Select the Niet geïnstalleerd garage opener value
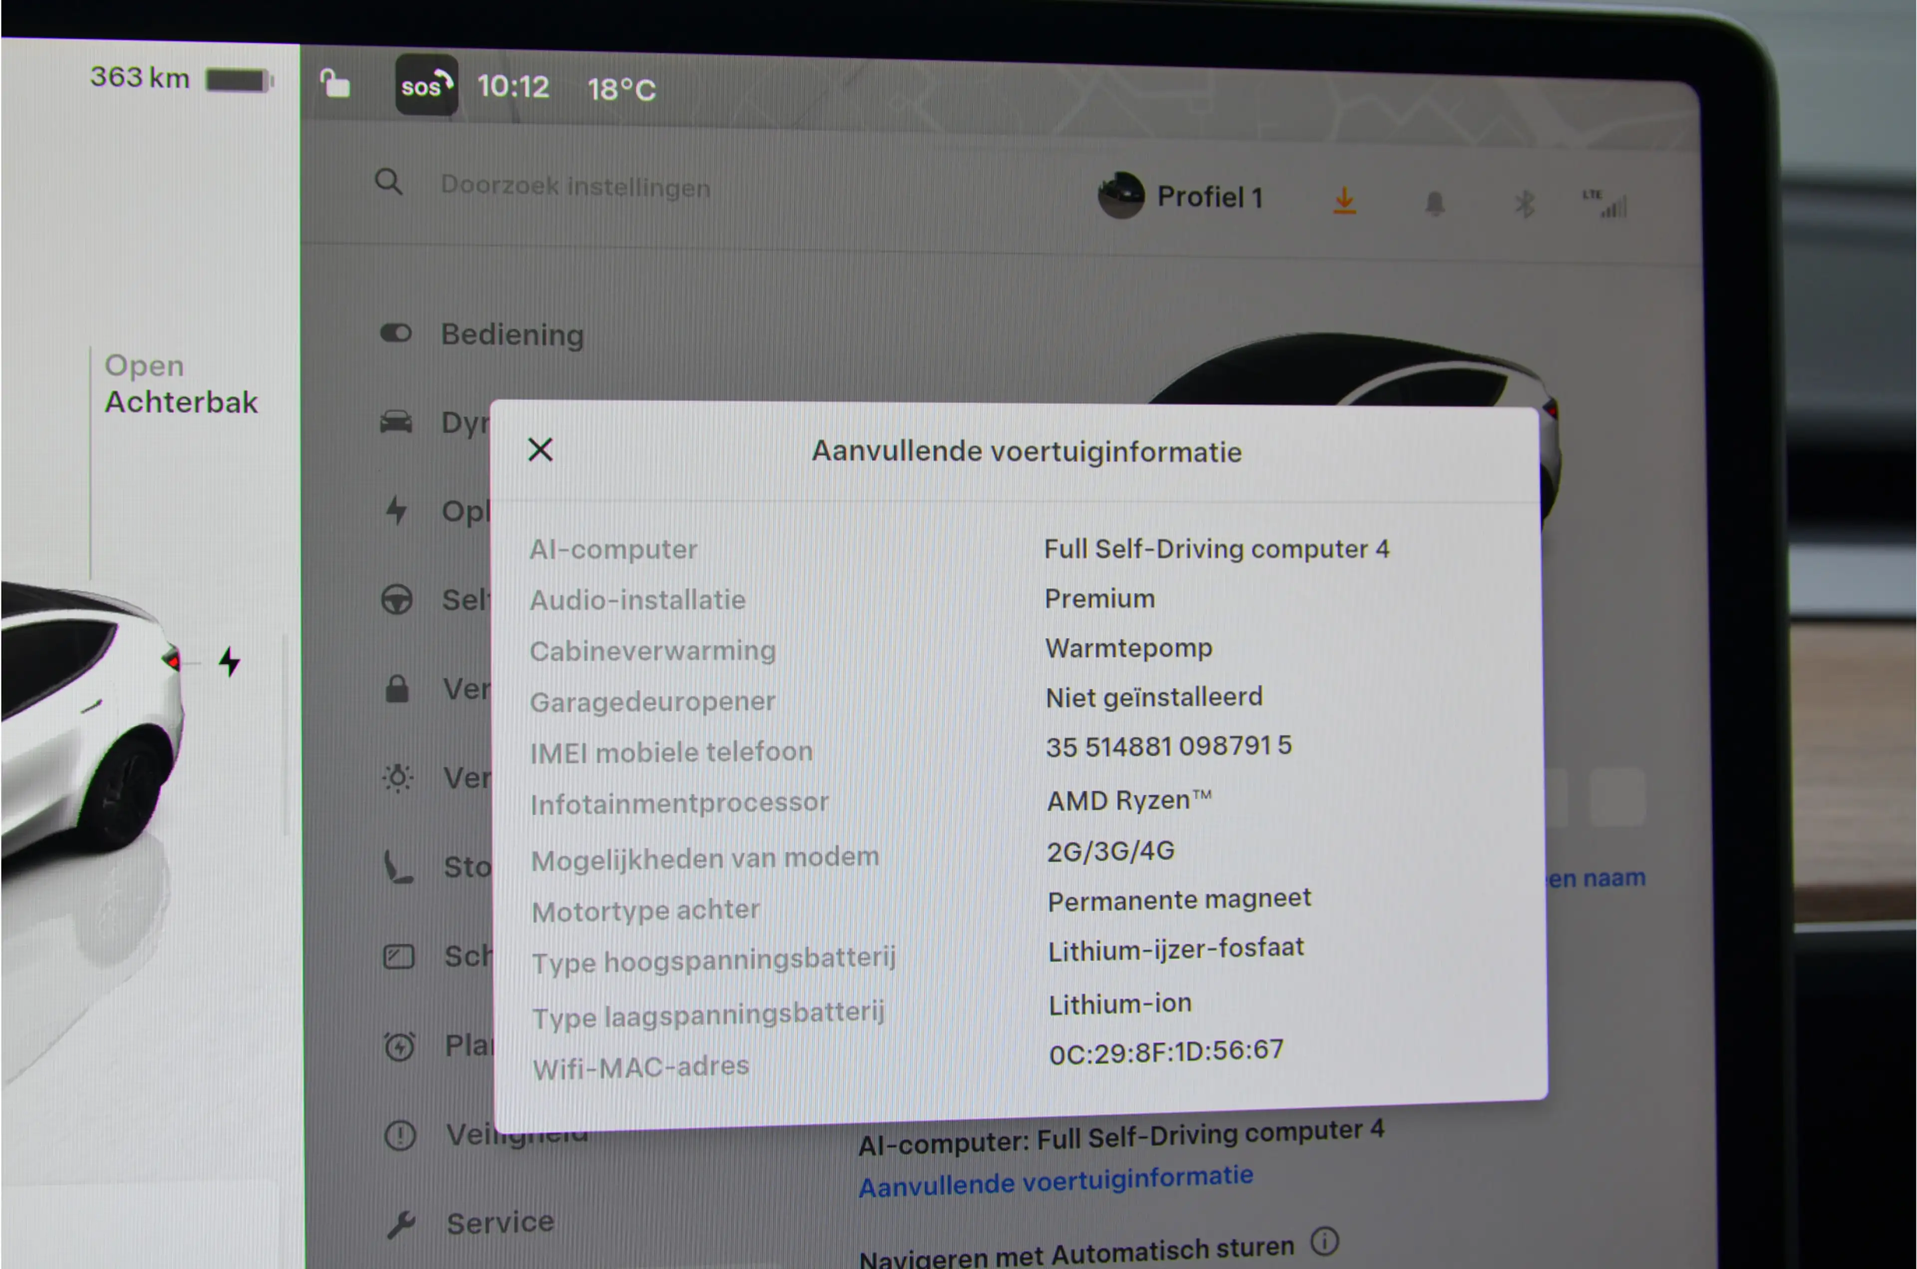 coord(1154,697)
